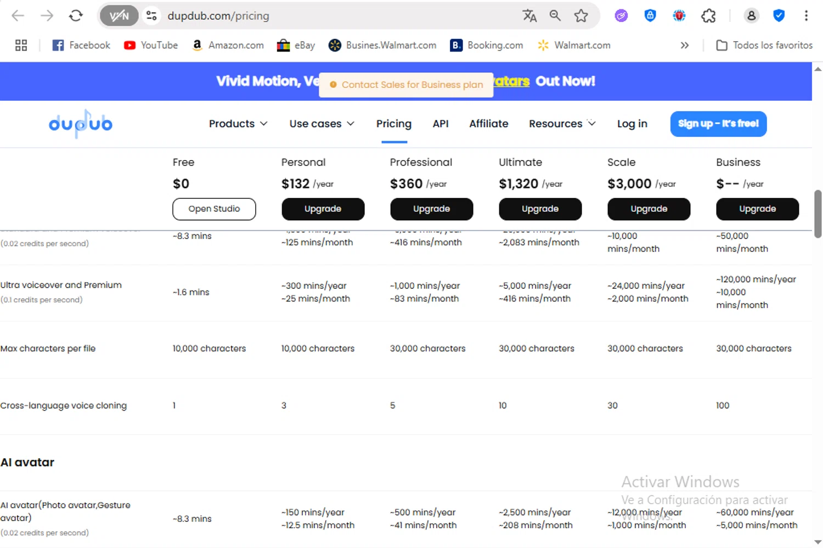Image resolution: width=823 pixels, height=548 pixels.
Task: Click the scrollbar up arrow
Action: click(x=818, y=69)
